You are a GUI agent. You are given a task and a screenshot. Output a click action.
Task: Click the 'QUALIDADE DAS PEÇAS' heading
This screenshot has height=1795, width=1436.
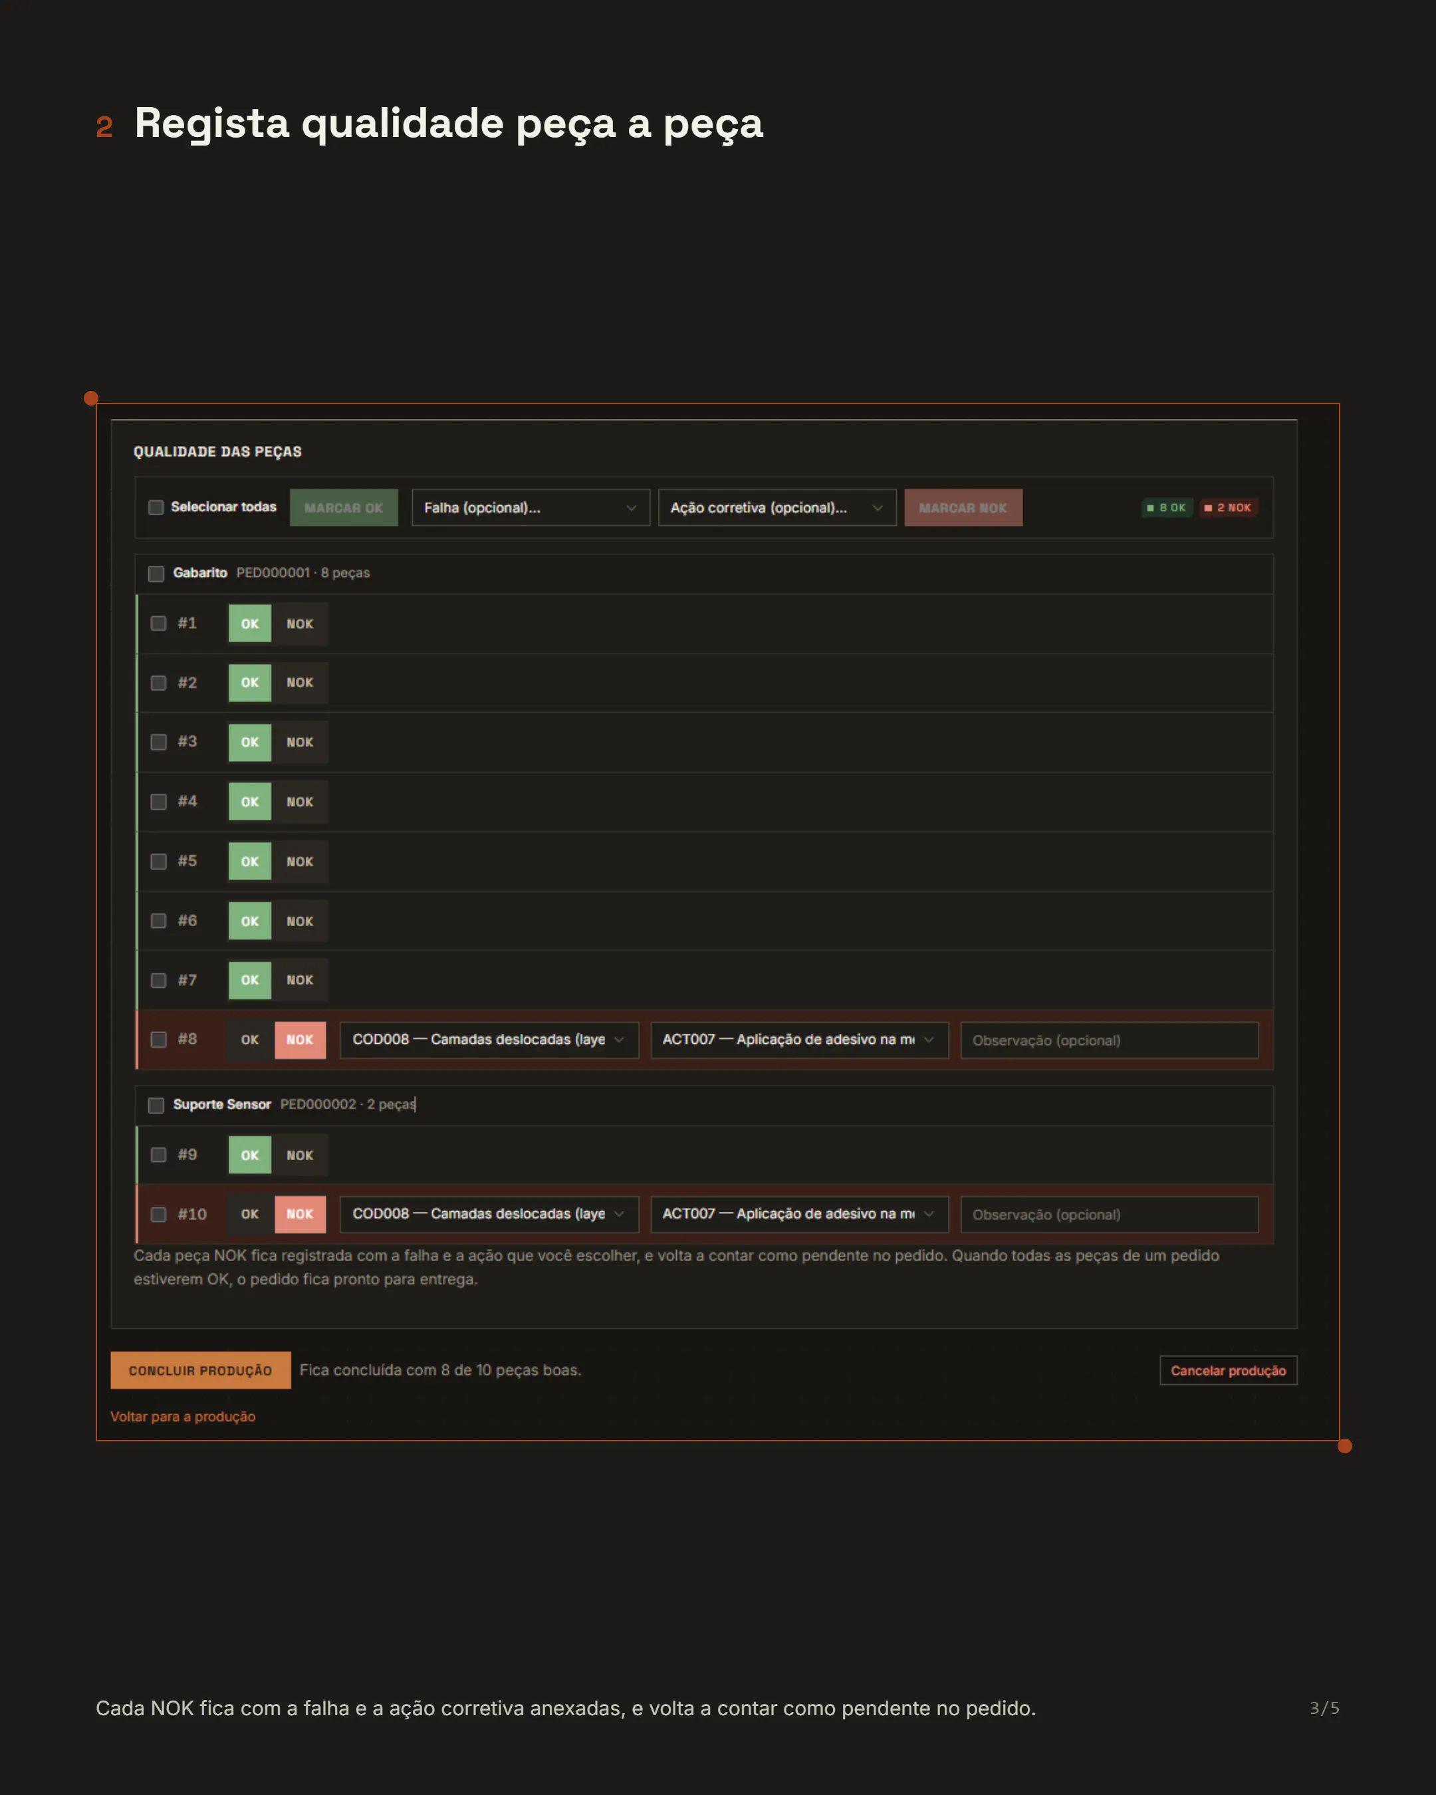pos(218,451)
